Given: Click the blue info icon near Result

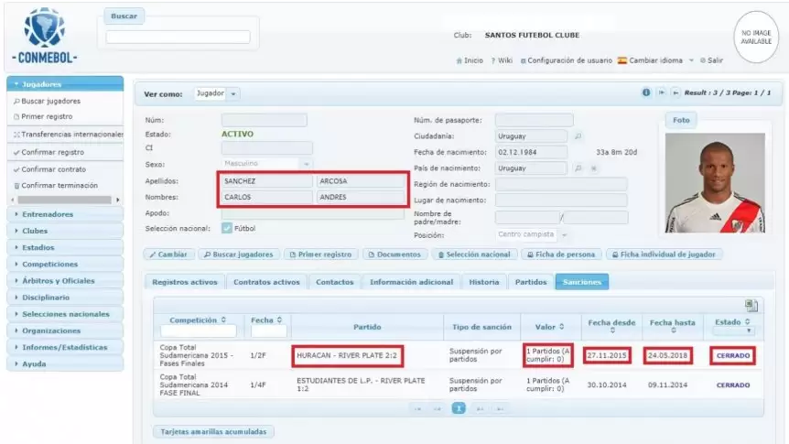Looking at the screenshot, I should [x=646, y=92].
